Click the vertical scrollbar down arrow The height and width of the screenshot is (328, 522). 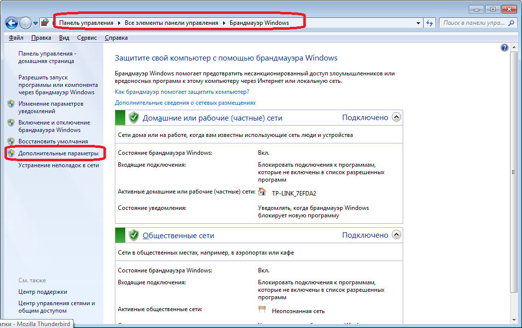tap(517, 320)
